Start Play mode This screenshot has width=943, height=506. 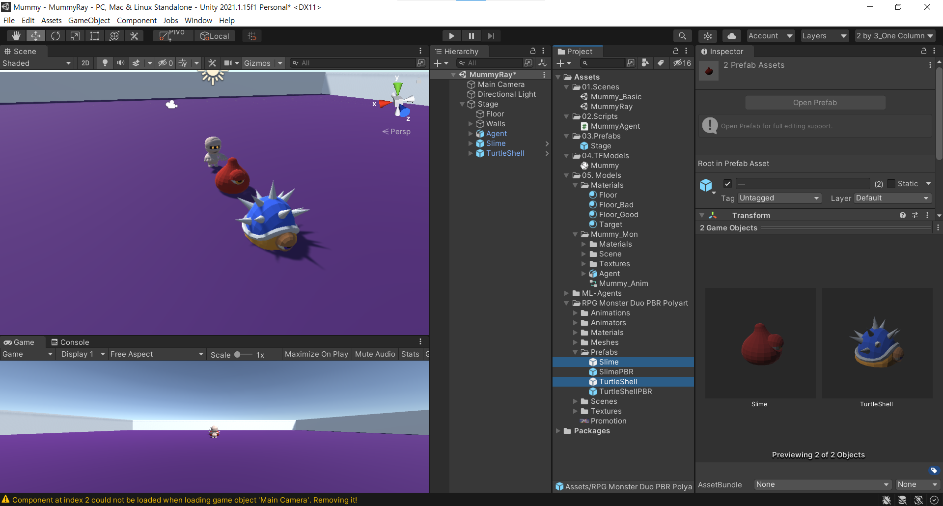pyautogui.click(x=451, y=36)
